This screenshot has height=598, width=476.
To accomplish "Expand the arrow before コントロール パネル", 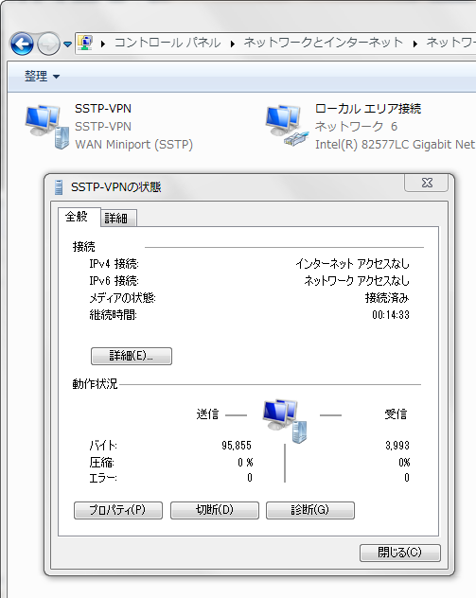I will [x=103, y=44].
